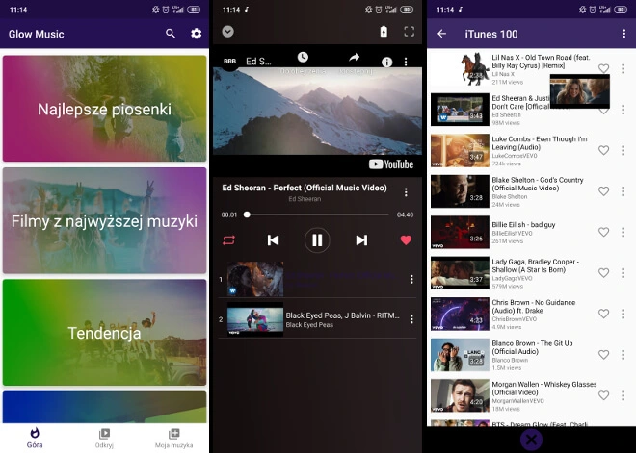
Task: Open settings gear in Glow Music
Action: point(197,34)
